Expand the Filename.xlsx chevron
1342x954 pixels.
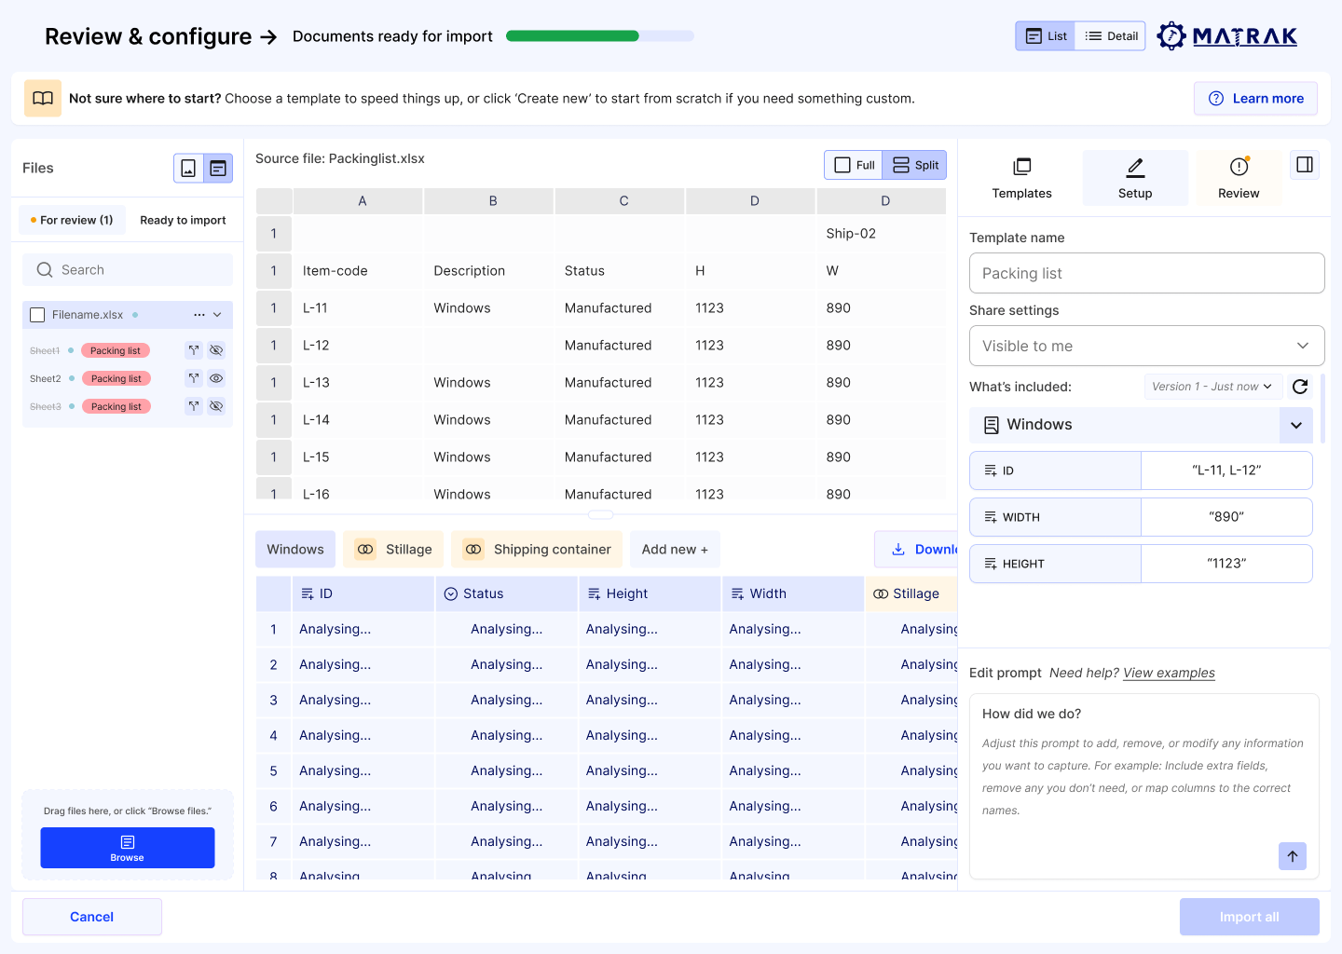coord(217,315)
